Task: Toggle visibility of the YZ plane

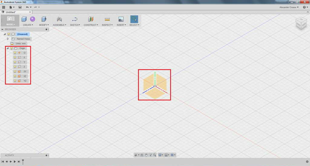Action: (15, 81)
